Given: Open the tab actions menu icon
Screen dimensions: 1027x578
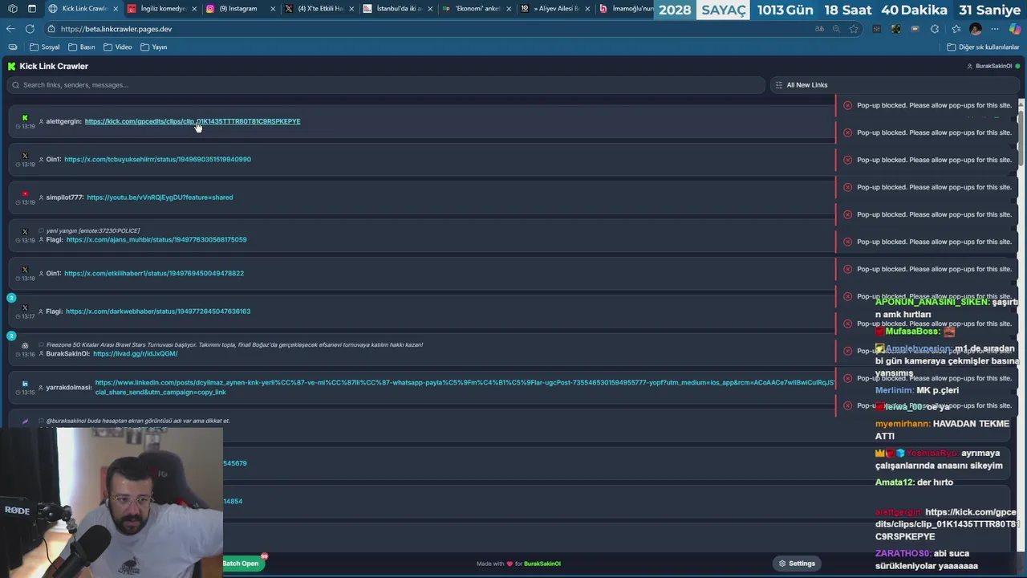Looking at the screenshot, I should [x=32, y=9].
